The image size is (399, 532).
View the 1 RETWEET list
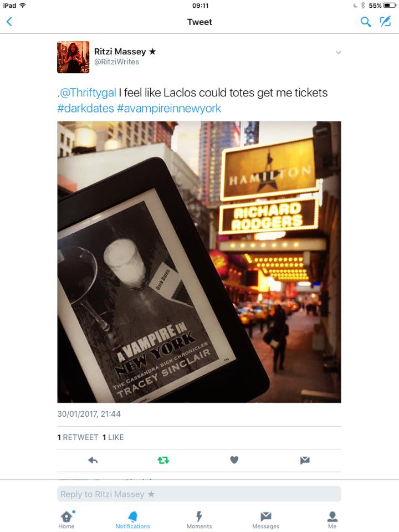click(78, 437)
